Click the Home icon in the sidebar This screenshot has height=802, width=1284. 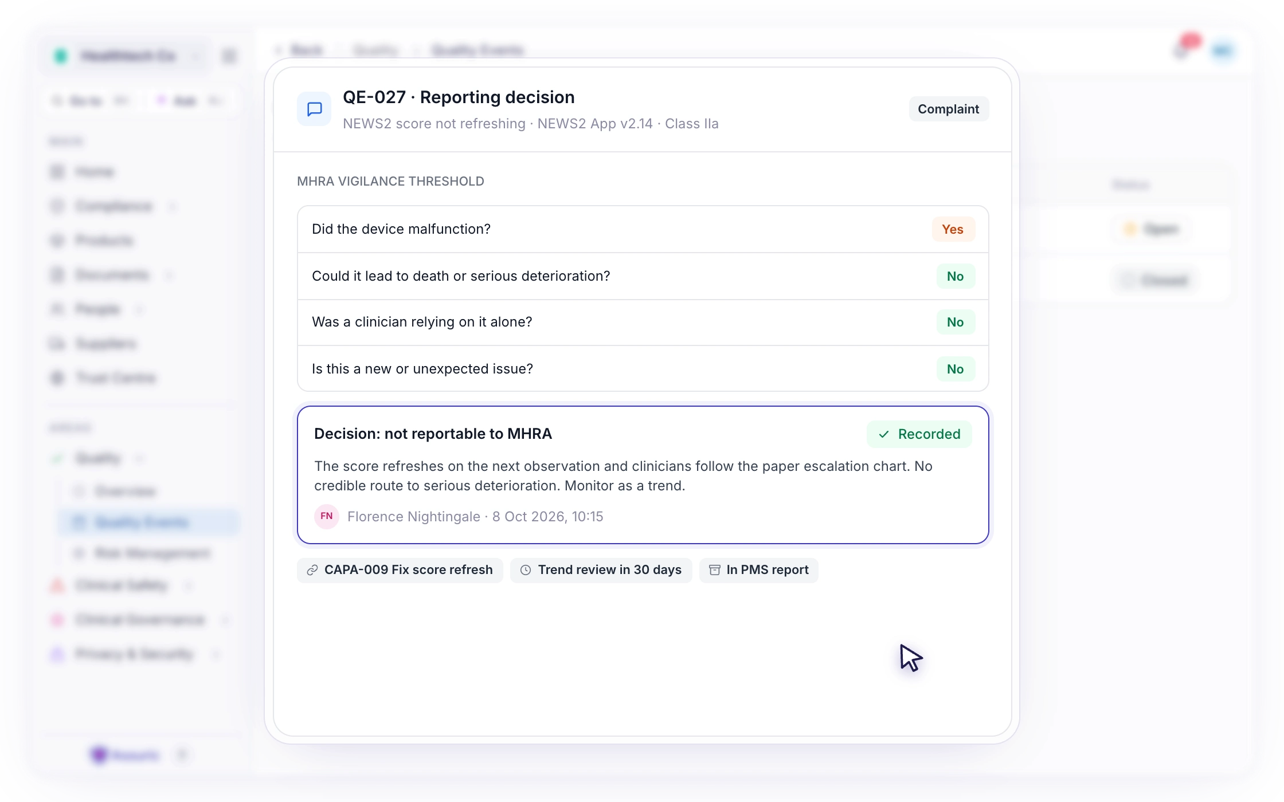pyautogui.click(x=57, y=172)
